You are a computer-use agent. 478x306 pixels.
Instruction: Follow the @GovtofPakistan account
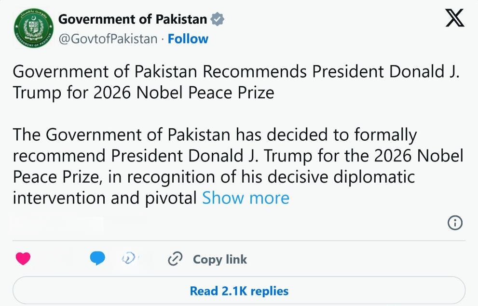pos(188,39)
